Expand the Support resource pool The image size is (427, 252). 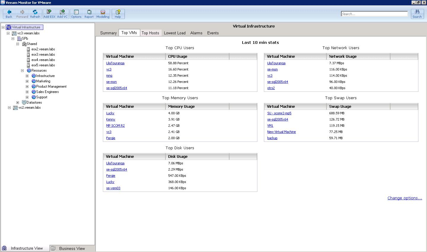coord(27,97)
